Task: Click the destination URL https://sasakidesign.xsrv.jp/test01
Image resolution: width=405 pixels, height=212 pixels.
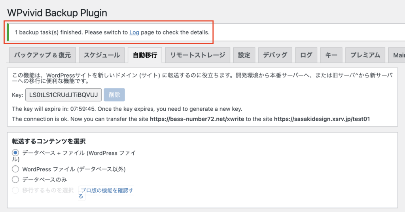Action: (322, 119)
